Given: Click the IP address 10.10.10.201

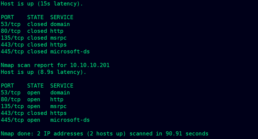Looking at the screenshot, I should [x=90, y=65].
